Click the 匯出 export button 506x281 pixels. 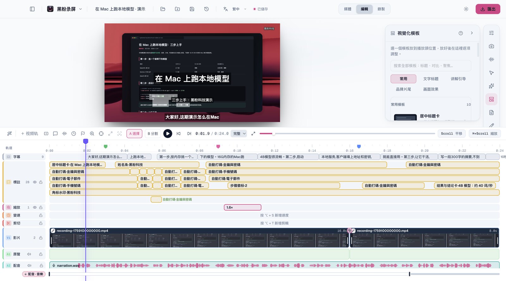pos(488,9)
